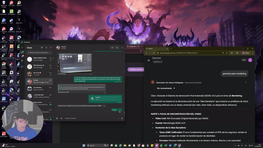Screen dimensions: 263x148
Task: Open the 2.5 Pro model dropdown
Action: pos(158,62)
